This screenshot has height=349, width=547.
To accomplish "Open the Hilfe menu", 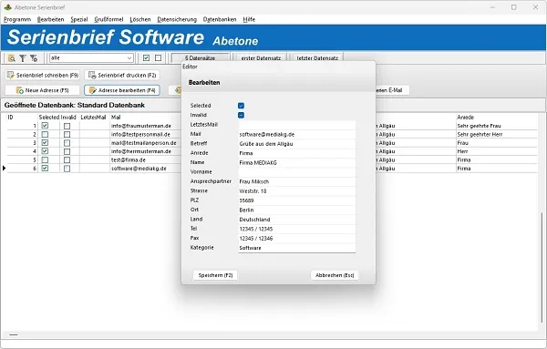I will [249, 19].
